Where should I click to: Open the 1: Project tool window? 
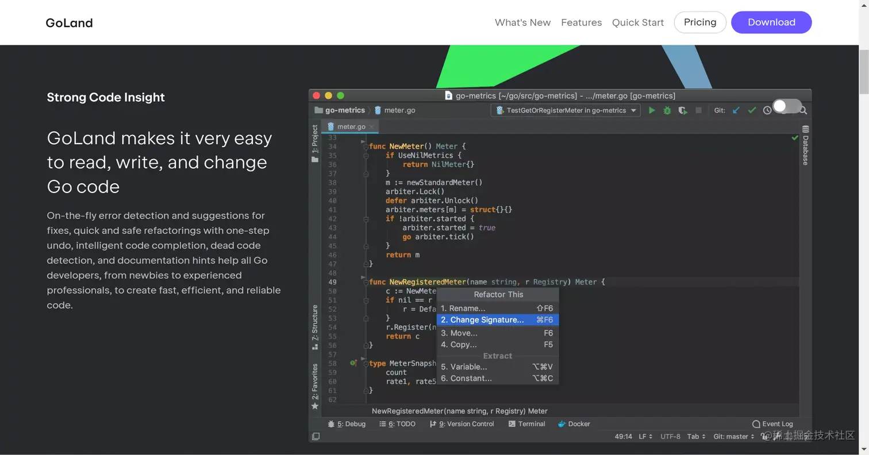315,144
